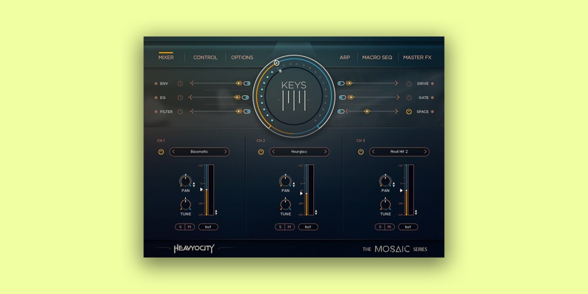Click the Heavyocity logo
Screen dimensions: 588x294
click(194, 249)
